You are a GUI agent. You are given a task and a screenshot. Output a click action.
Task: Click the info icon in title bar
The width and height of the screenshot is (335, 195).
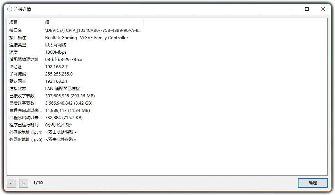(10, 9)
